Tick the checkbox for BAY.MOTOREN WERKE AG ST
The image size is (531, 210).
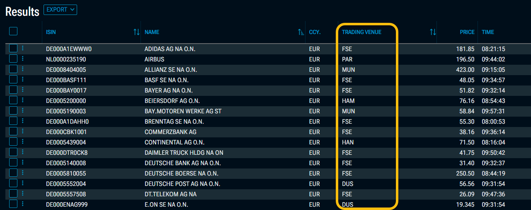[13, 110]
